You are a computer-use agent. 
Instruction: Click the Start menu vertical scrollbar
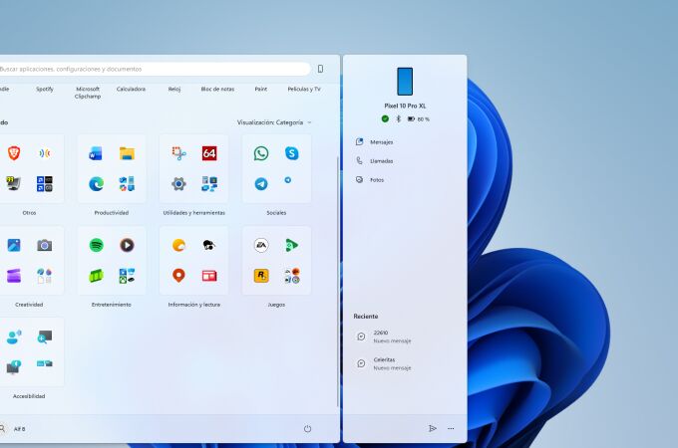coord(338,281)
